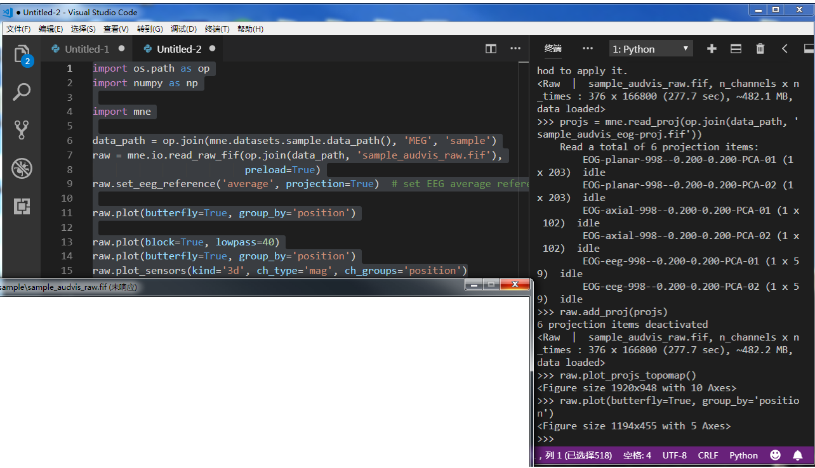Viewport: 815px width, 468px height.
Task: Open the 调试(D) menu
Action: pyautogui.click(x=183, y=29)
